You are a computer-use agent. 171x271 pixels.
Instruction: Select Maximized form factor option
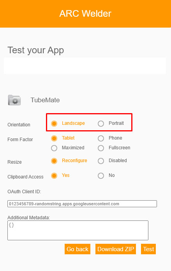[x=54, y=148]
